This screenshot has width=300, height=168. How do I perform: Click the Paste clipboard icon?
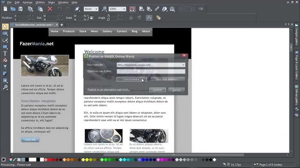(40, 9)
